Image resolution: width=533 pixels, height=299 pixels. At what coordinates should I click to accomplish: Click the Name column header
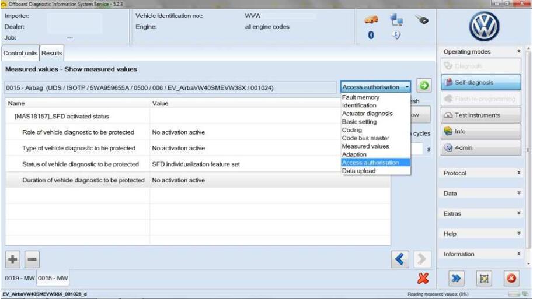pyautogui.click(x=78, y=104)
